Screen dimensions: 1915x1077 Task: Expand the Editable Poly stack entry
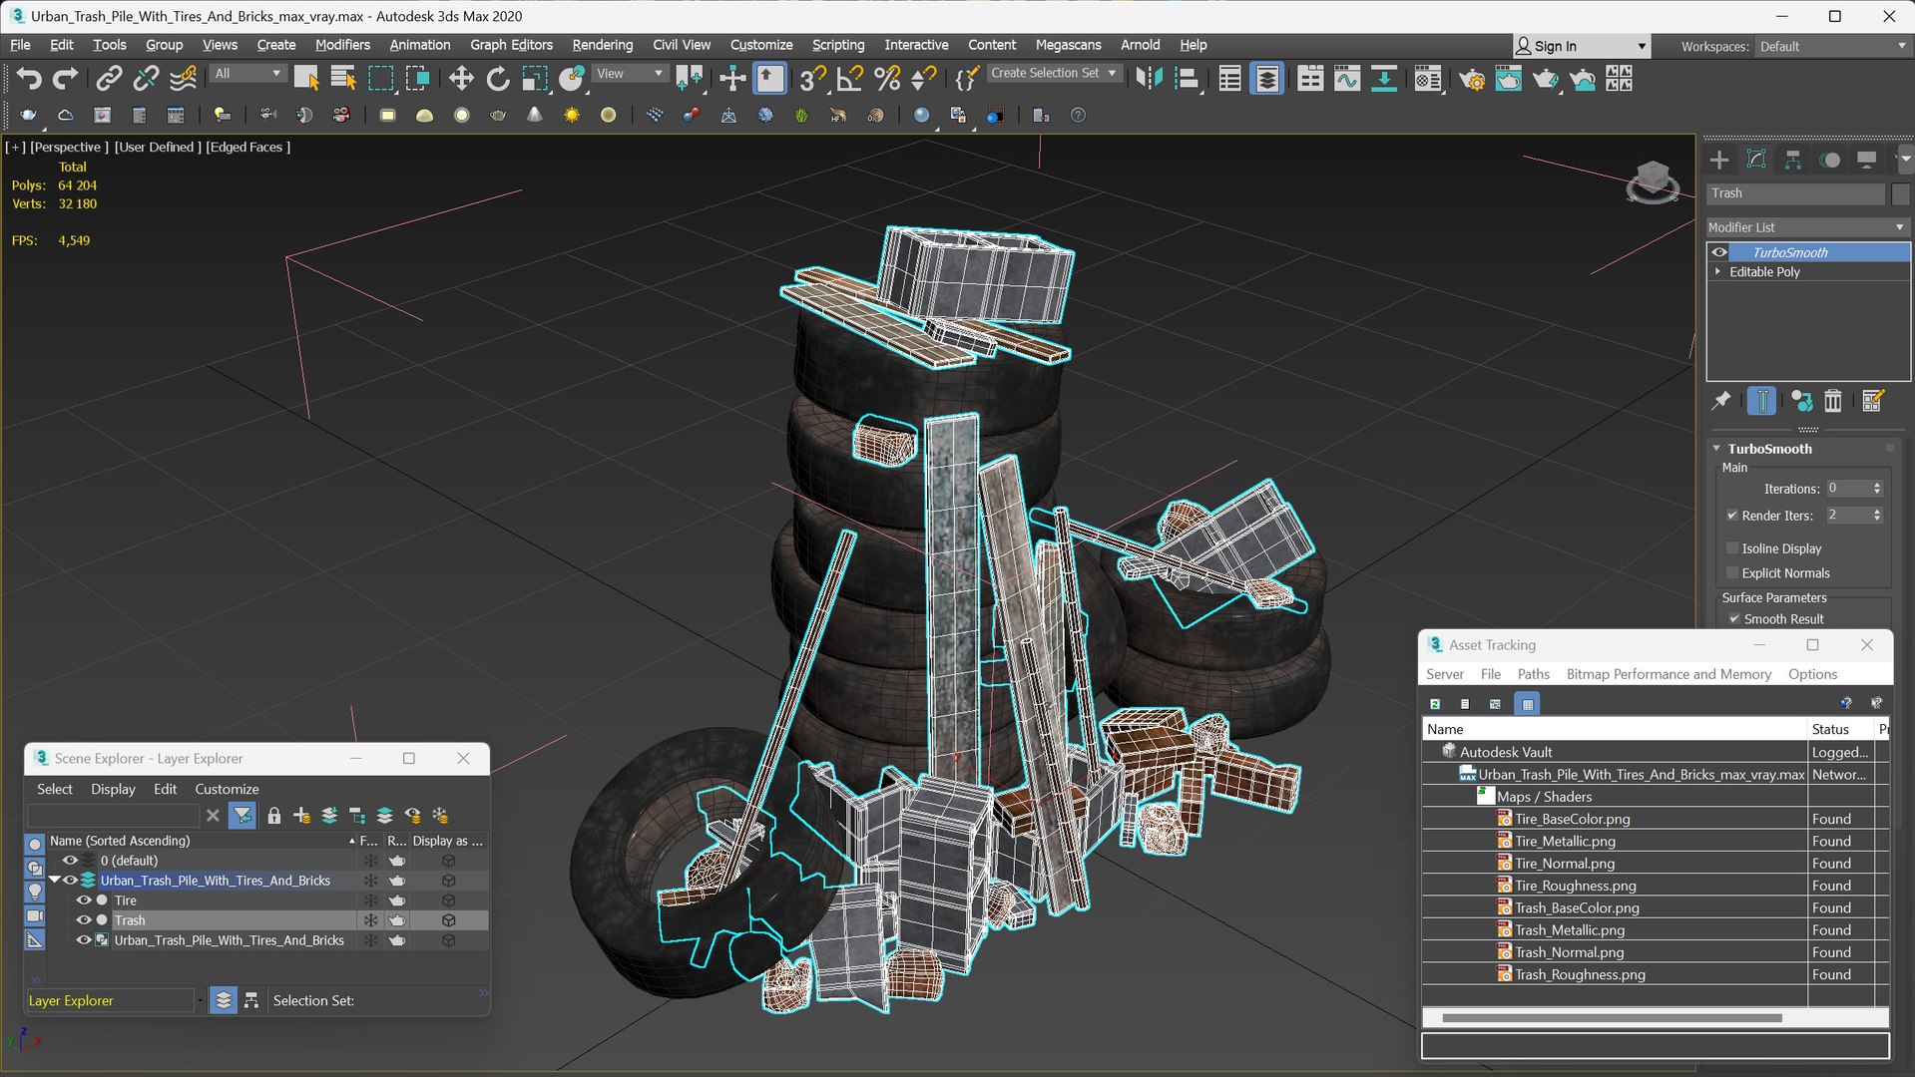click(x=1717, y=271)
